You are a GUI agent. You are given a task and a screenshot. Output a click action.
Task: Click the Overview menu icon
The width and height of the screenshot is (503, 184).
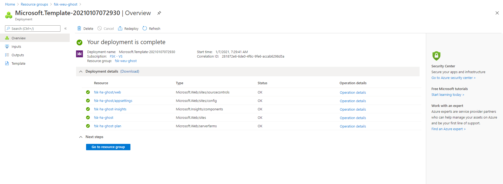(7, 38)
